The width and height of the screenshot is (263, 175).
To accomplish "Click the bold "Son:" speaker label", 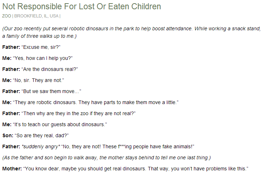I will pyautogui.click(x=8, y=135).
